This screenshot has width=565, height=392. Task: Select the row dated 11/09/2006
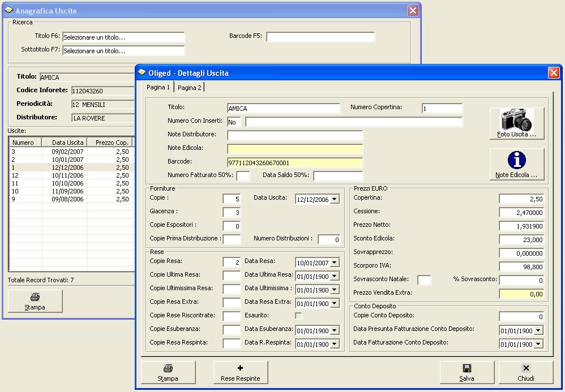click(x=72, y=191)
